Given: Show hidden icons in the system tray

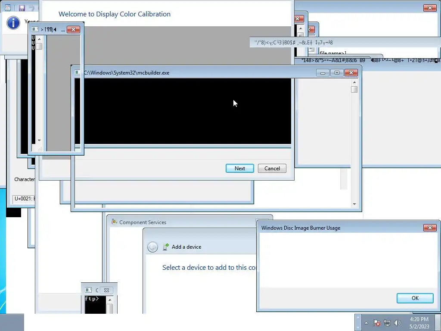Looking at the screenshot, I should click(366, 323).
